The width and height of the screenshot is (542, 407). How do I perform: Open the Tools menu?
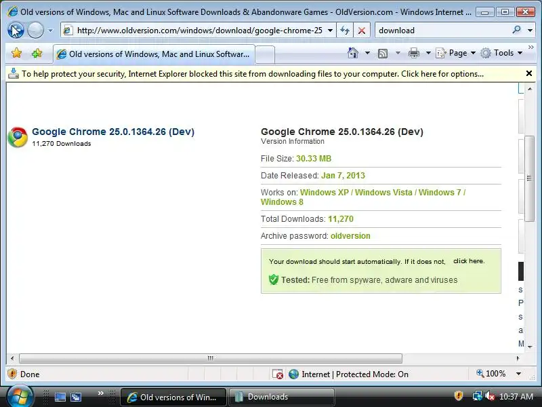[501, 53]
